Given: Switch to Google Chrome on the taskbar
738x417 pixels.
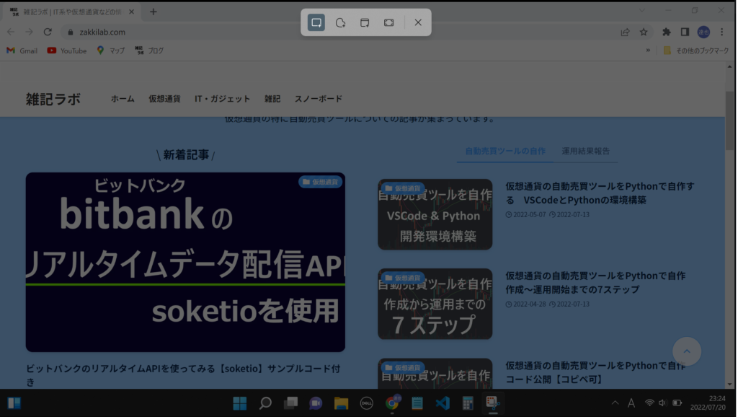Looking at the screenshot, I should (392, 403).
